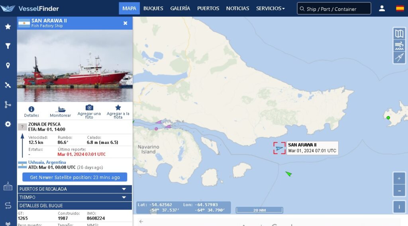Screen dimensions: 408x226
Task: Expand the PUERTOS DE RECALADA section
Action: (x=75, y=189)
